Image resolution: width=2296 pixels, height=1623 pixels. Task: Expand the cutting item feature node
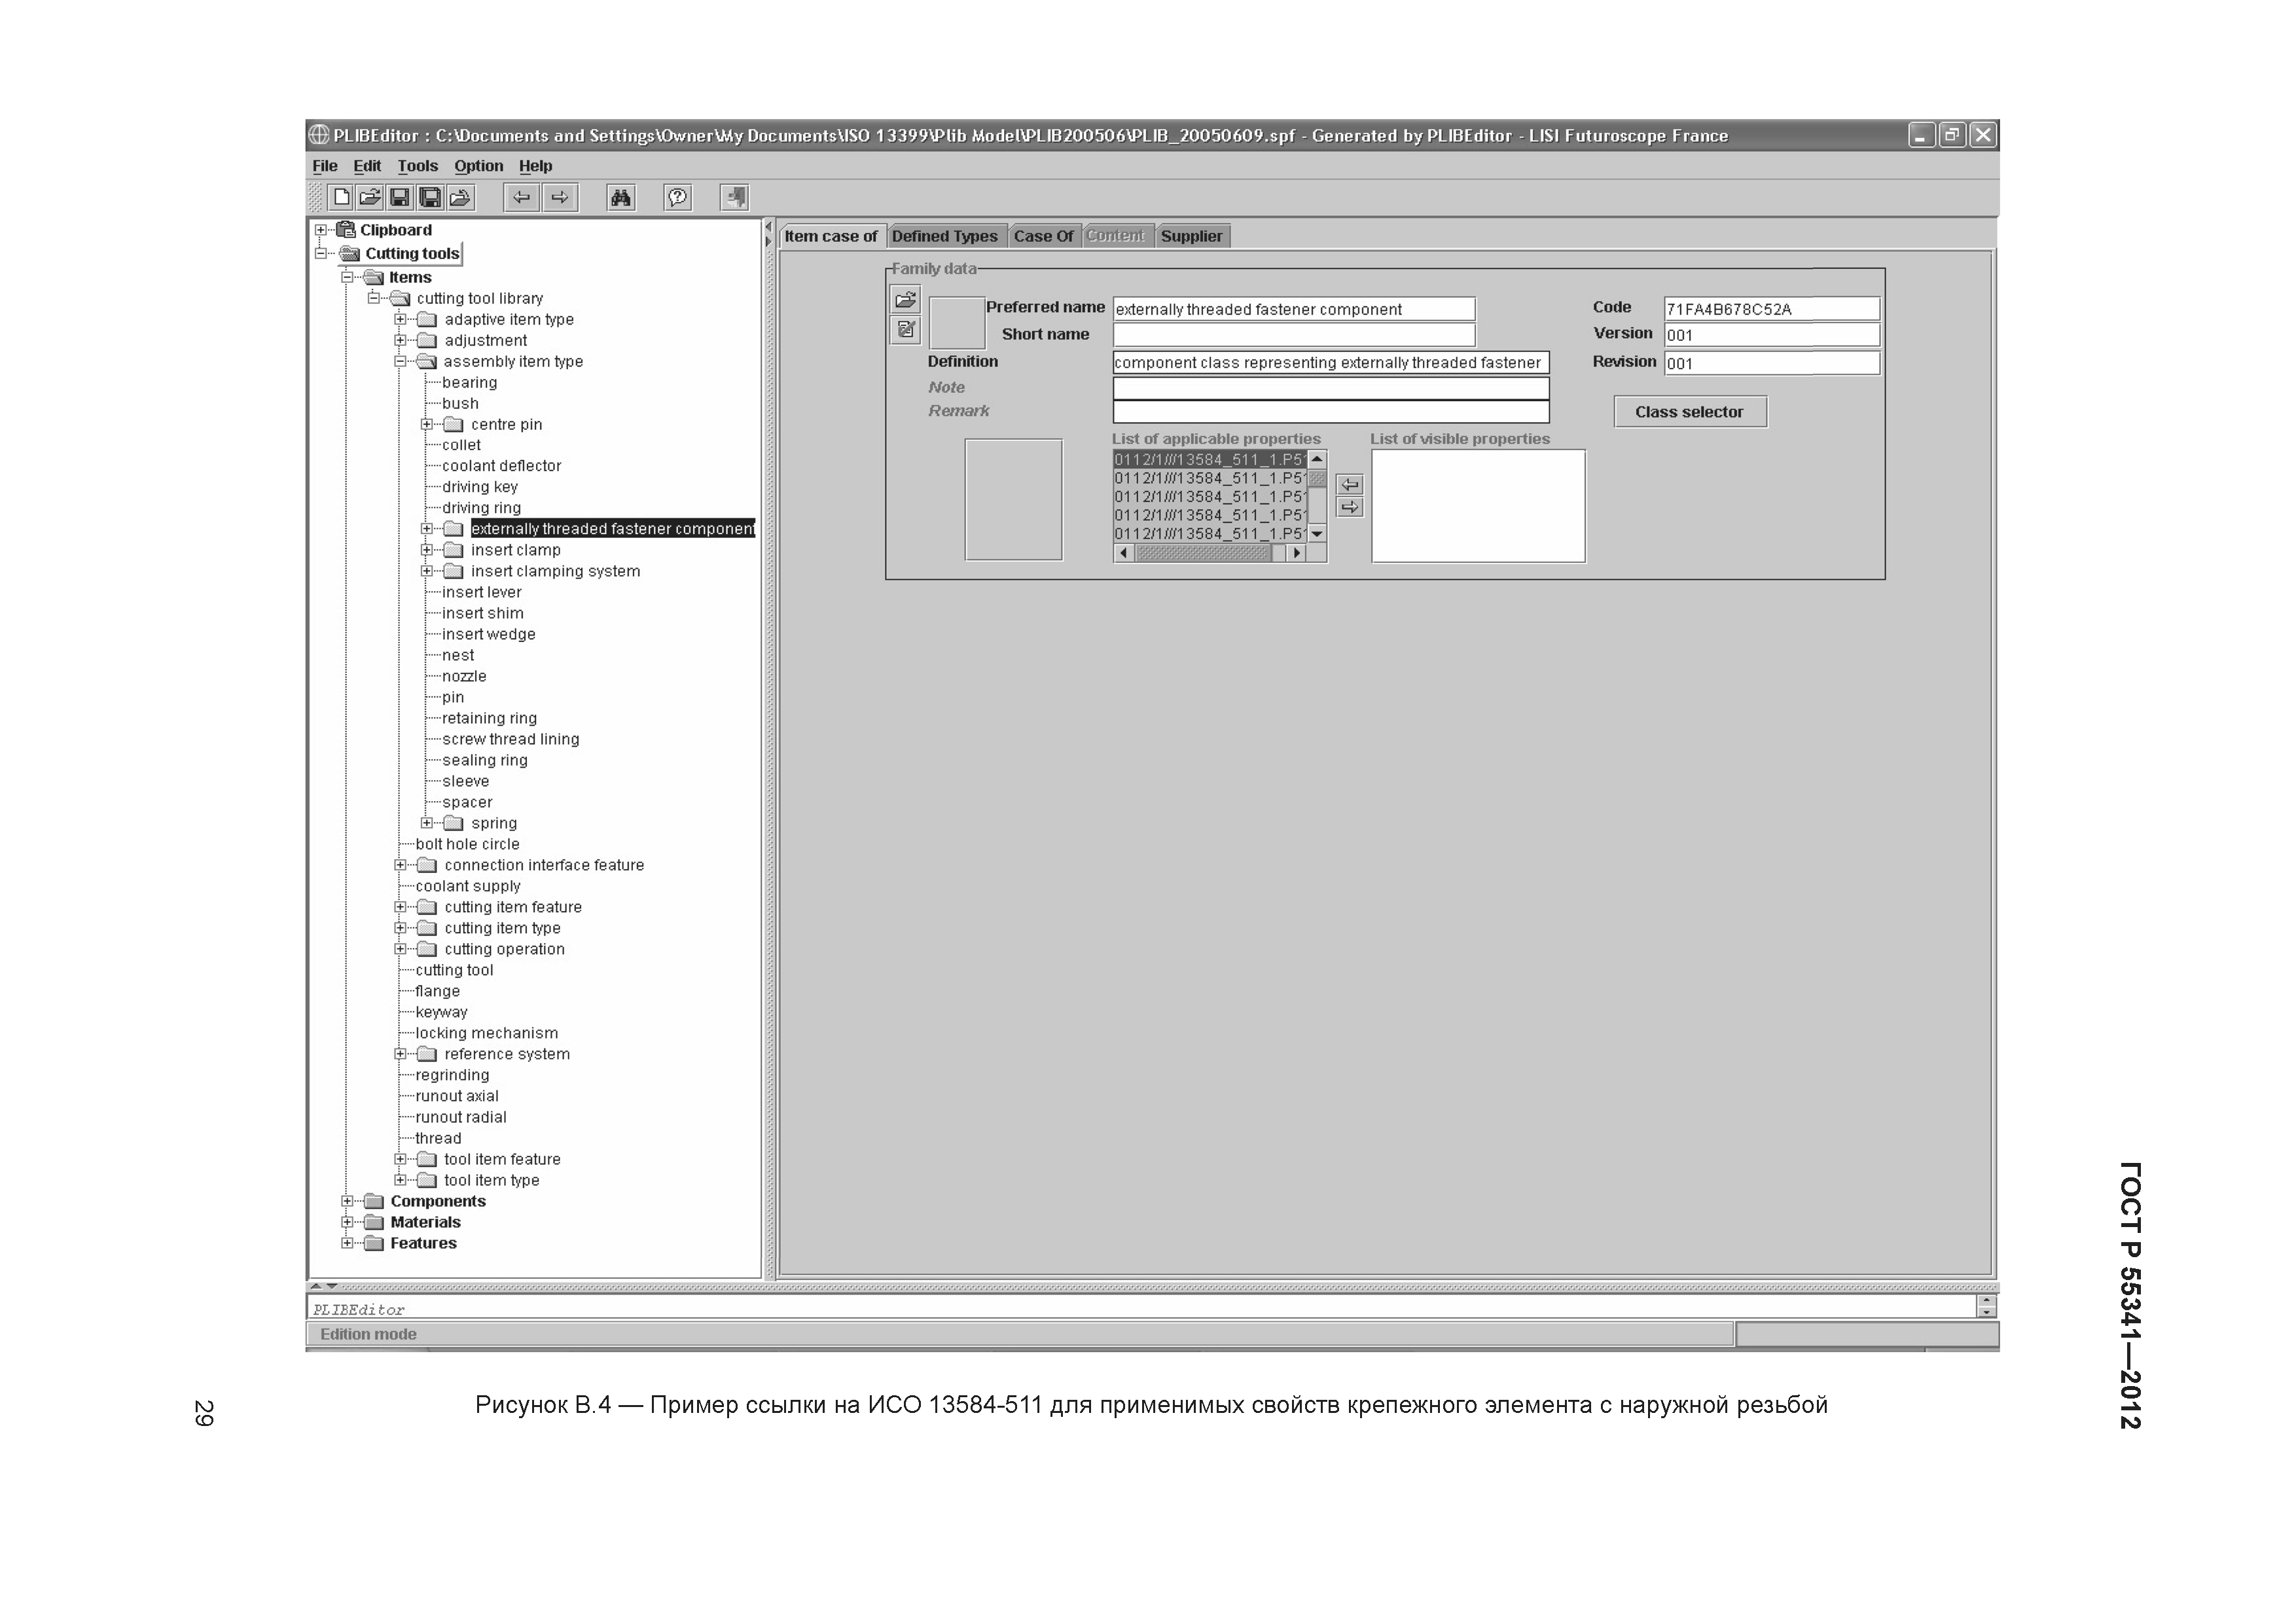pos(400,907)
